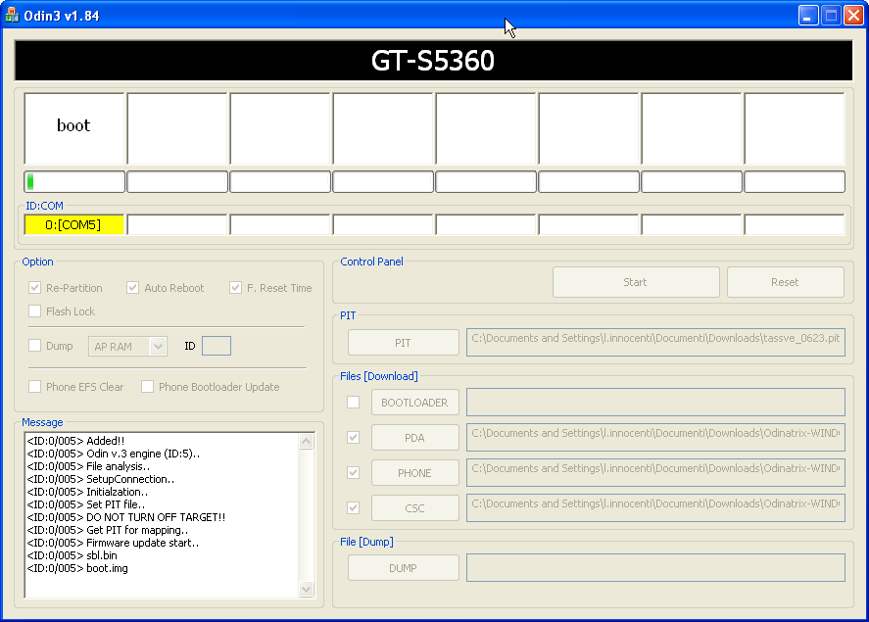This screenshot has height=622, width=869.
Task: Click the Dump ID input field
Action: tap(217, 346)
